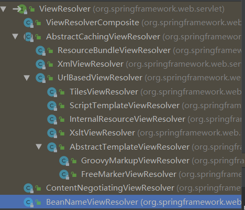Image resolution: width=245 pixels, height=210 pixels.
Task: Click the UrlBasedViewResolver class icon
Action: [40, 78]
